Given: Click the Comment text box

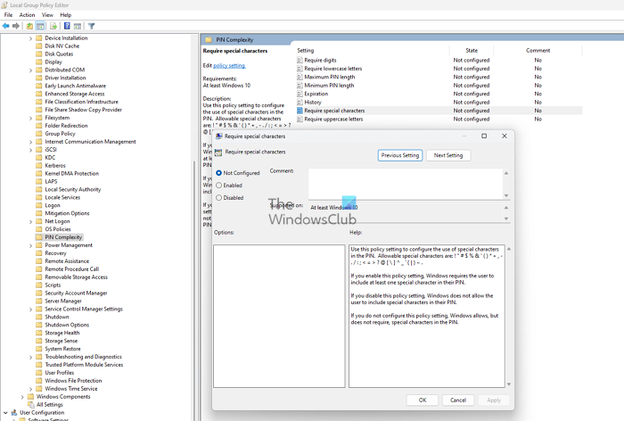Looking at the screenshot, I should tap(406, 184).
